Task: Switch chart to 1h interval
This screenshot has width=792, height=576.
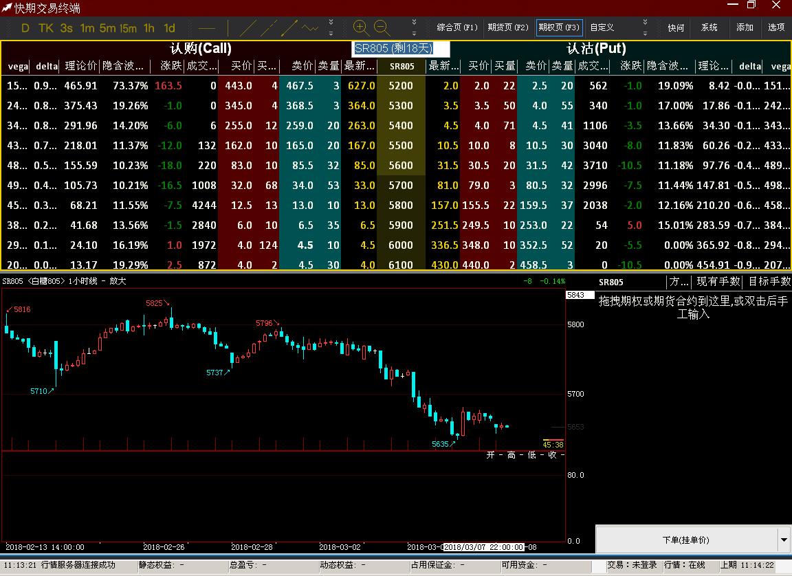Action: point(149,28)
